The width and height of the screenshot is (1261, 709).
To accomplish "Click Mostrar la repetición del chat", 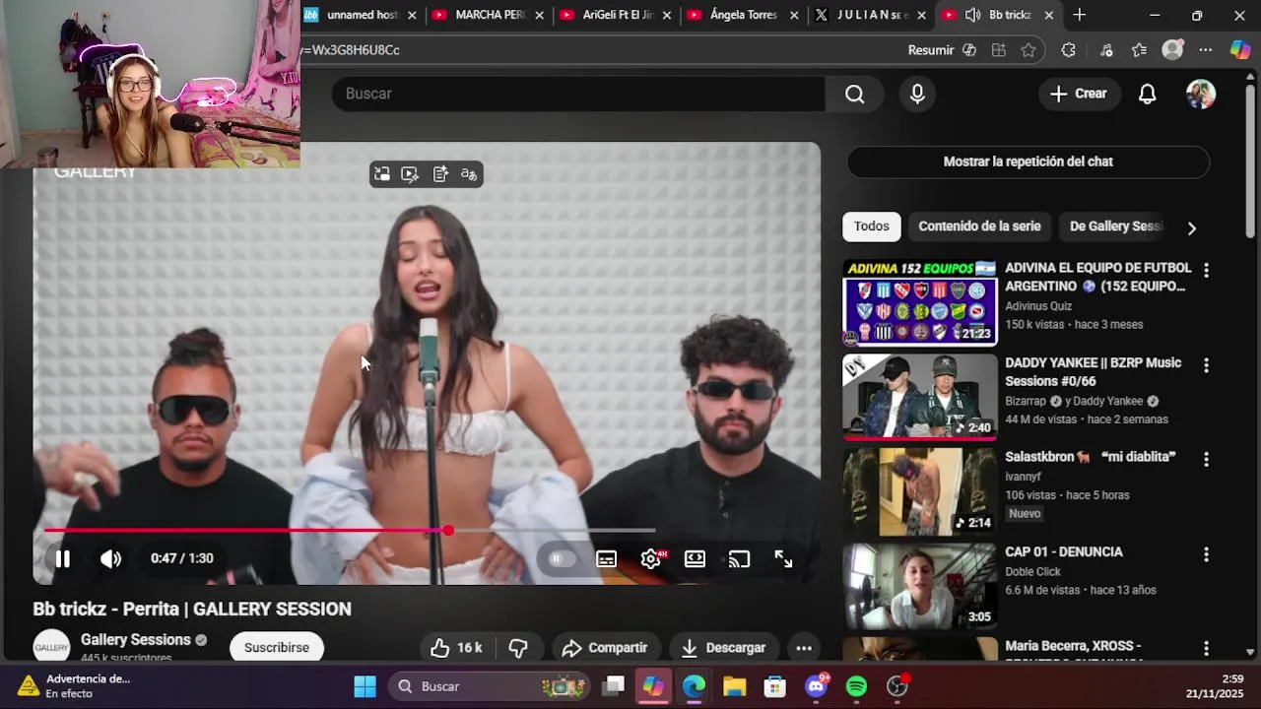I will tap(1028, 161).
